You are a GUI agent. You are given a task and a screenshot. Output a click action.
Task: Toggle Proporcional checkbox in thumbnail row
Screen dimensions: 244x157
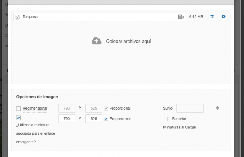point(106,119)
